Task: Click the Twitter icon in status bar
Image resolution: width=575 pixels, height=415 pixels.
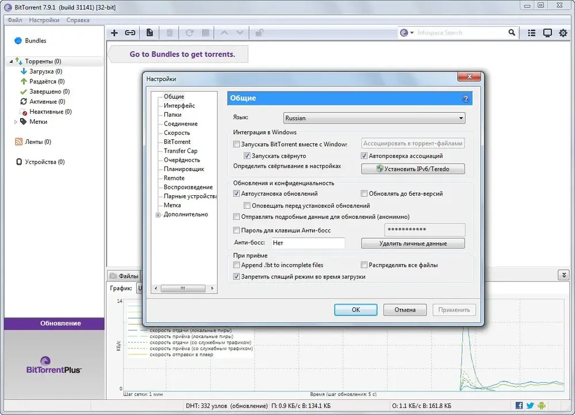Action: (x=530, y=405)
